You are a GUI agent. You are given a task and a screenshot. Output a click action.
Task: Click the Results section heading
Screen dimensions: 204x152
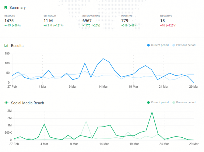(17, 46)
